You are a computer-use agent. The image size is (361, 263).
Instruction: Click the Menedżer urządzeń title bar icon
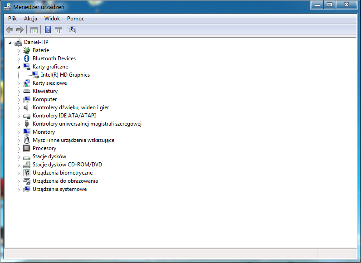(7, 7)
